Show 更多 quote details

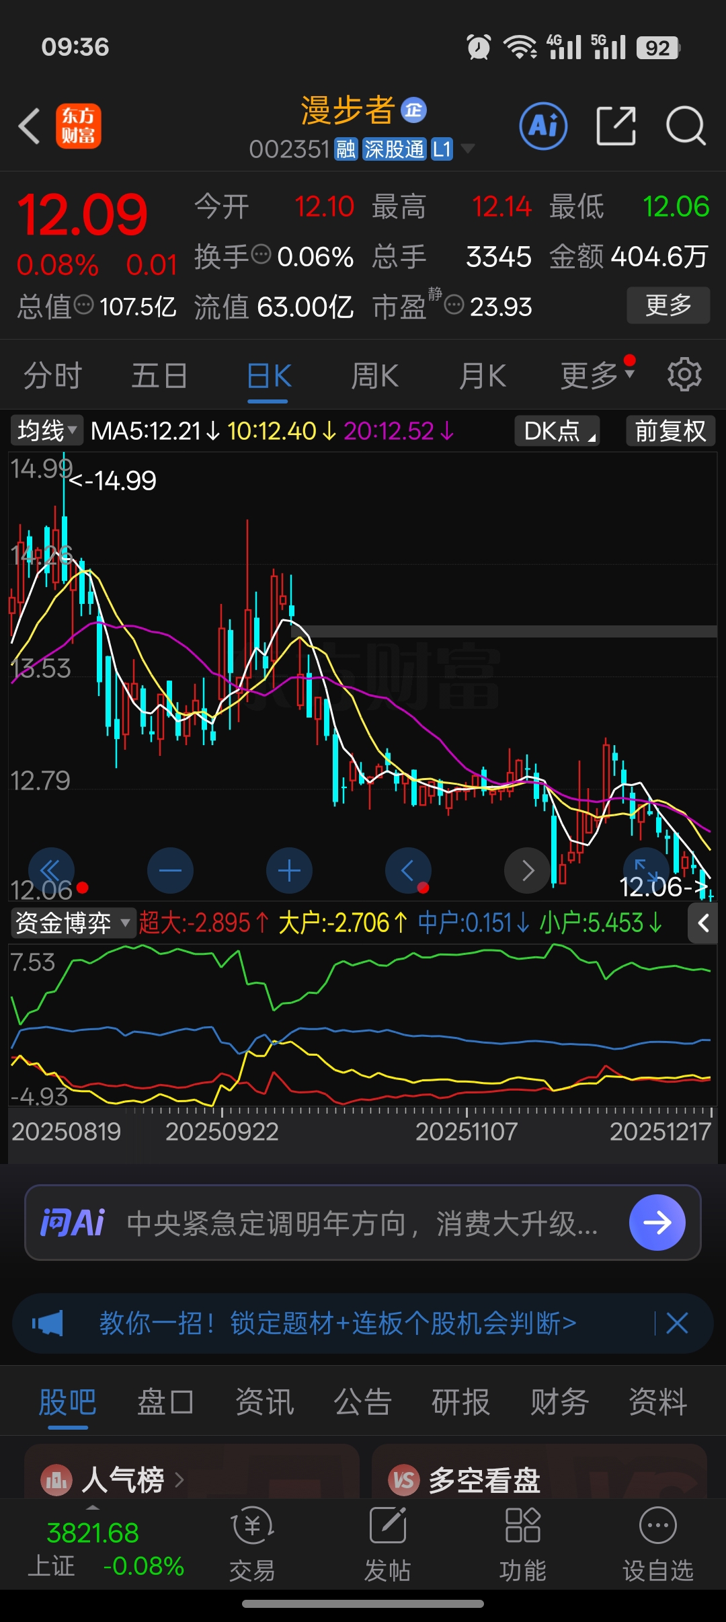668,305
